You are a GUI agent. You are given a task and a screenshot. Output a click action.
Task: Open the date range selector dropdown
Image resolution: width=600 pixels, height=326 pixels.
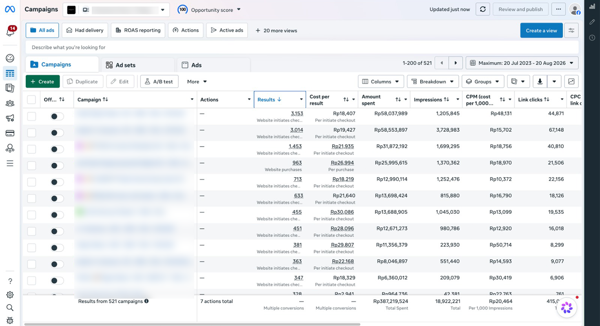point(522,63)
